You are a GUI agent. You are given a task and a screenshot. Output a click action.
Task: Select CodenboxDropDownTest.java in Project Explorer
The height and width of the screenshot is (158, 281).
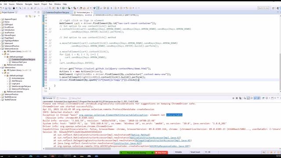point(23,60)
